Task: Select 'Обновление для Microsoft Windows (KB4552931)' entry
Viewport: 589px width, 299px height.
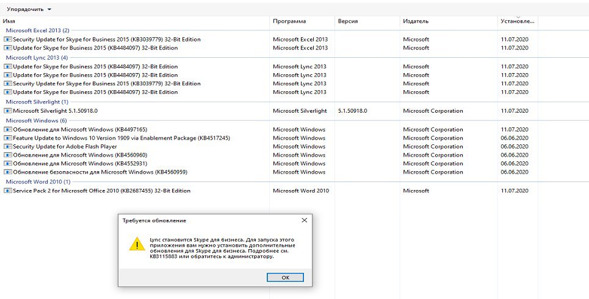Action: [x=80, y=163]
